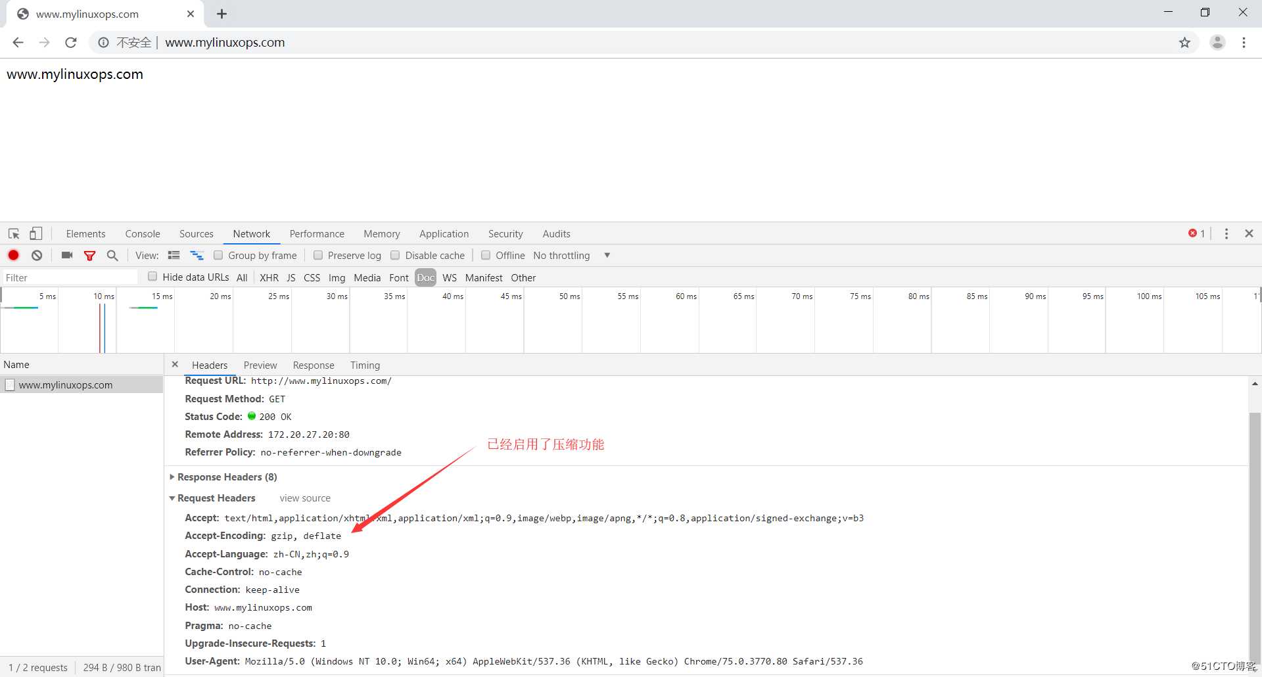Image resolution: width=1262 pixels, height=677 pixels.
Task: Toggle the network filter funnel
Action: pos(90,256)
